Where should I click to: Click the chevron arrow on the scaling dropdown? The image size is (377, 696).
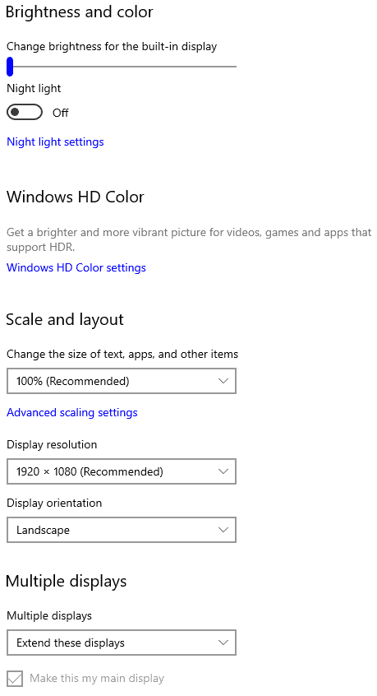pos(223,381)
